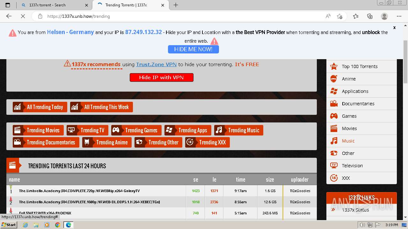Open Trending Apps
Screen dimensions: 408x229
187,130
